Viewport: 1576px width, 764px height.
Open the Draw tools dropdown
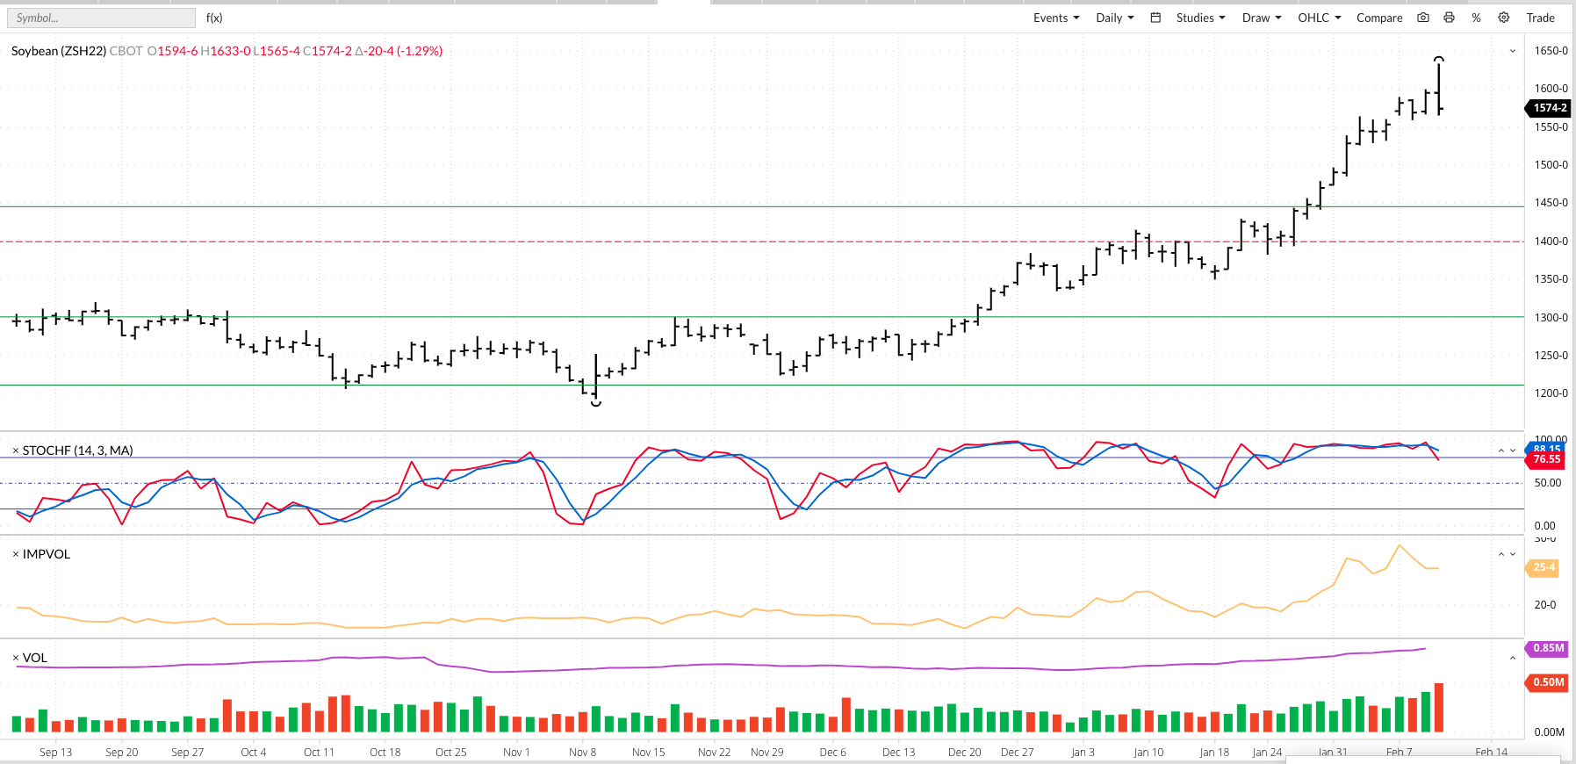click(1262, 18)
